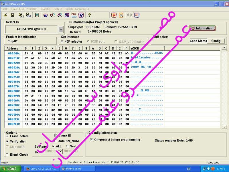Click the Status register Byte: 0x00 text

[x=174, y=141]
